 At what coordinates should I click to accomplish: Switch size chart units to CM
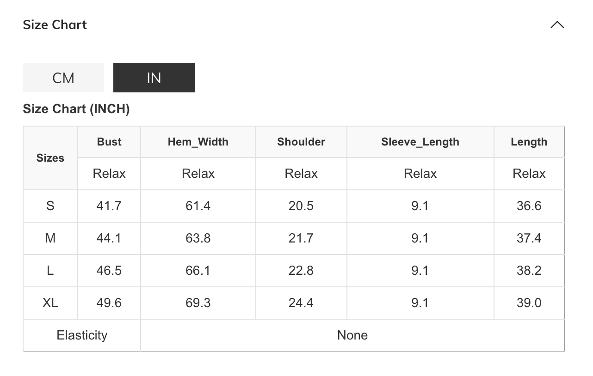(x=63, y=78)
